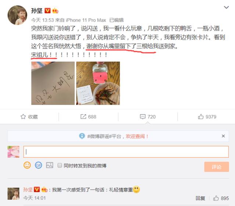
Task: Repost using the share icon showing 688
Action: [x=88, y=117]
